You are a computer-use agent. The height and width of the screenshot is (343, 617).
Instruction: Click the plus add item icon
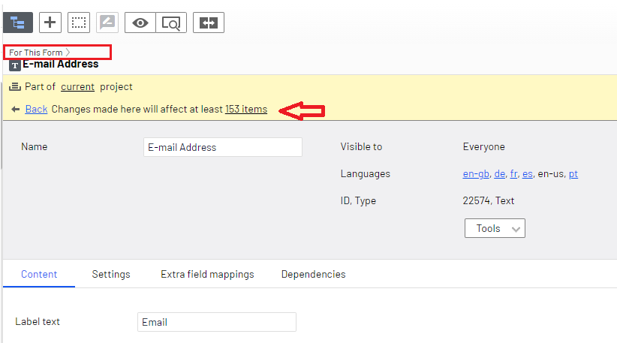[50, 23]
